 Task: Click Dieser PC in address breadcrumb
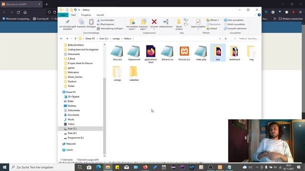90,38
